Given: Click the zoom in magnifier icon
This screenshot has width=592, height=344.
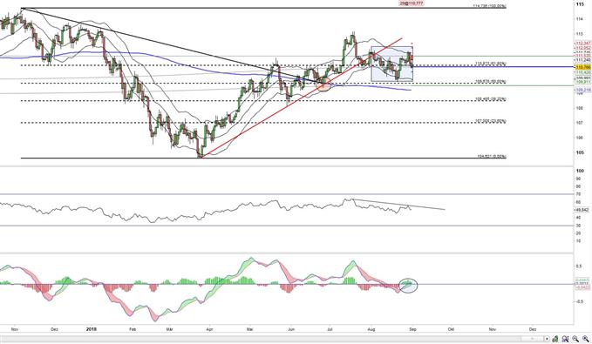Looking at the screenshot, I should point(586,339).
